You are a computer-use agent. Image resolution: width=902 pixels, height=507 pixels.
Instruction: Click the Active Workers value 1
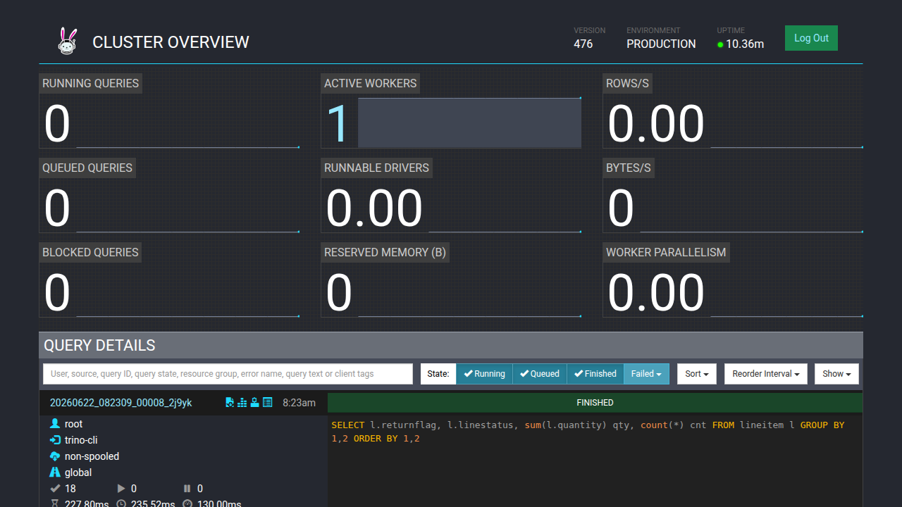click(339, 124)
